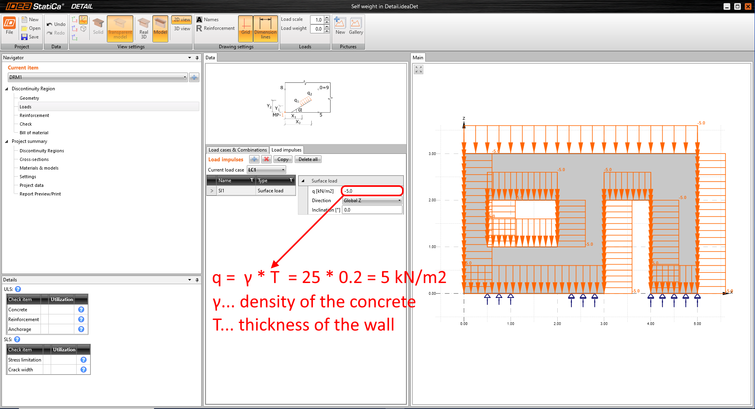
Task: Select Reinforcement in the navigator tree
Action: click(x=34, y=115)
